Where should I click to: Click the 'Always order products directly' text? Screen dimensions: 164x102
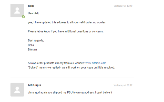56,63
